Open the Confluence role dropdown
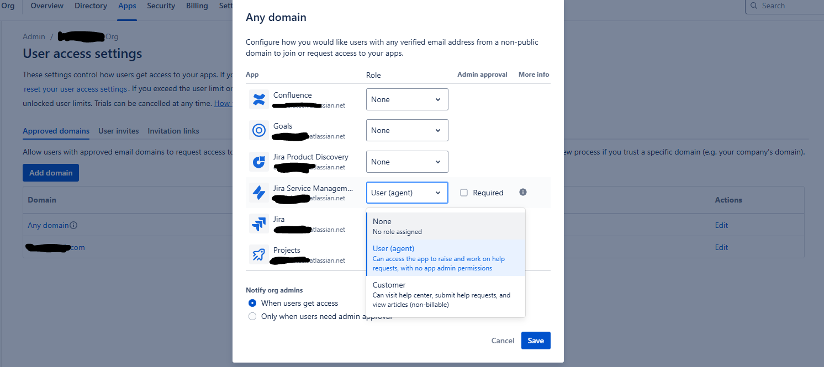 [407, 99]
